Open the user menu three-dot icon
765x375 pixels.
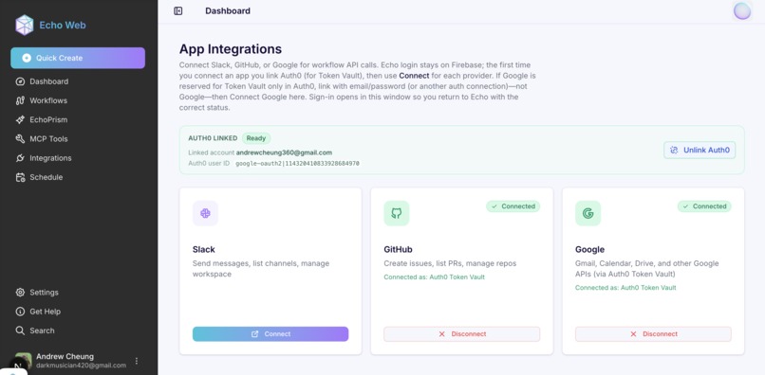coord(137,361)
